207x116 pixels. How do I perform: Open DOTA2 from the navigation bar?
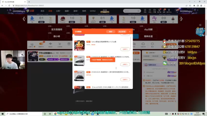93,11
